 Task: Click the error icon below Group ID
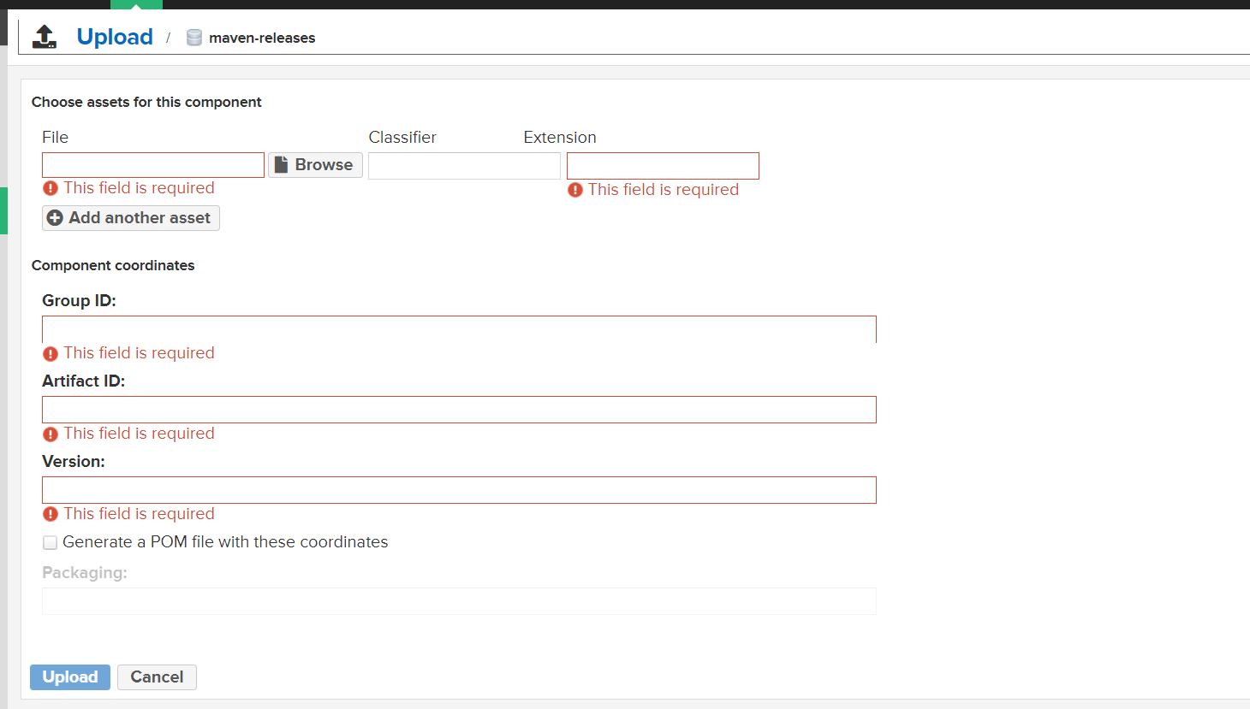coord(51,353)
